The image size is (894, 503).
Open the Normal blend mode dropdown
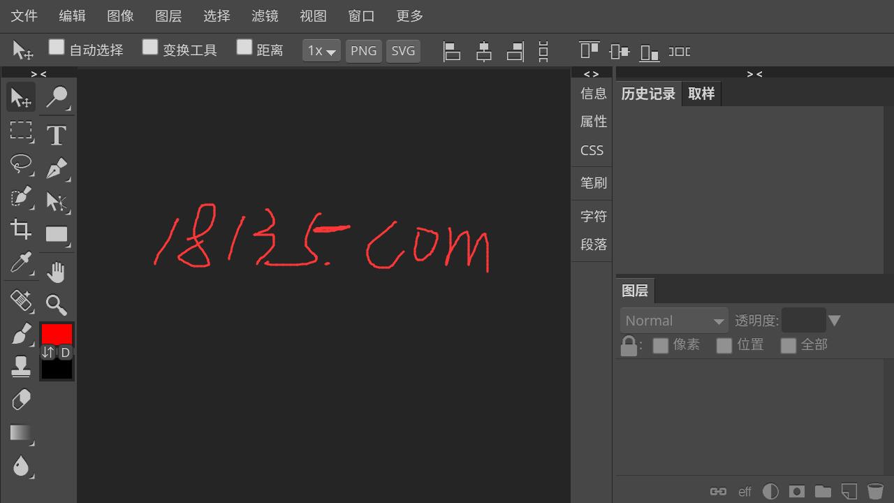point(674,321)
